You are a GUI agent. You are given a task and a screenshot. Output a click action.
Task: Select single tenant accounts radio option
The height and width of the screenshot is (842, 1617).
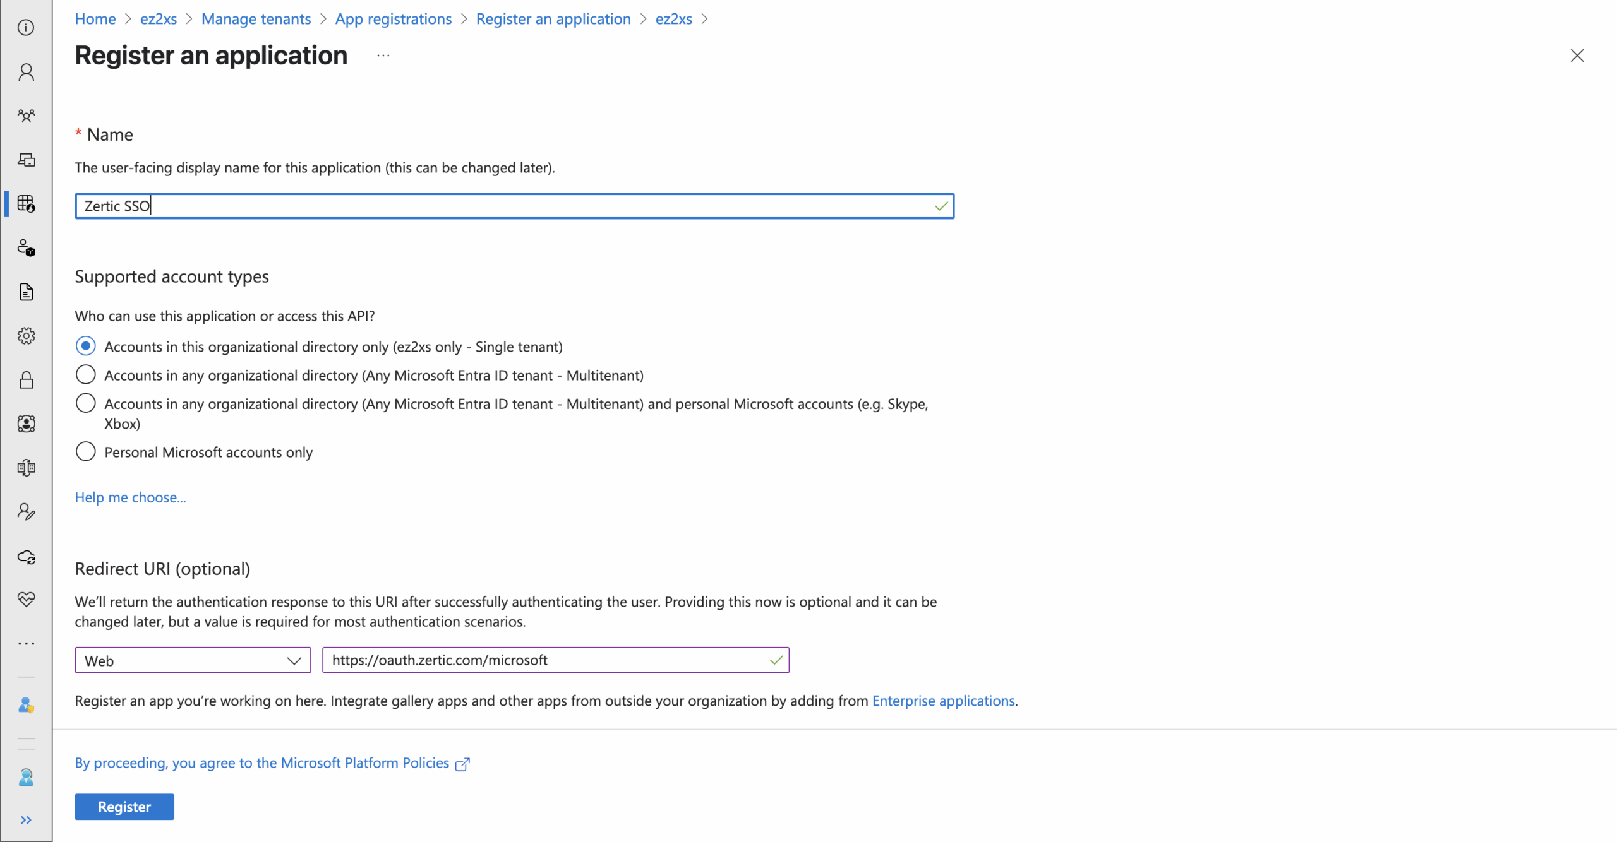pyautogui.click(x=86, y=347)
